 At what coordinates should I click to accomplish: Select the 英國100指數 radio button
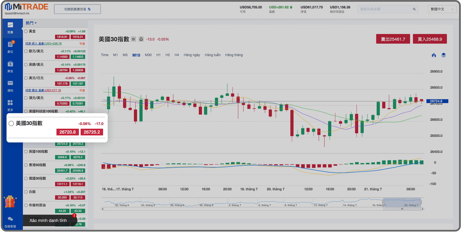(x=26, y=151)
